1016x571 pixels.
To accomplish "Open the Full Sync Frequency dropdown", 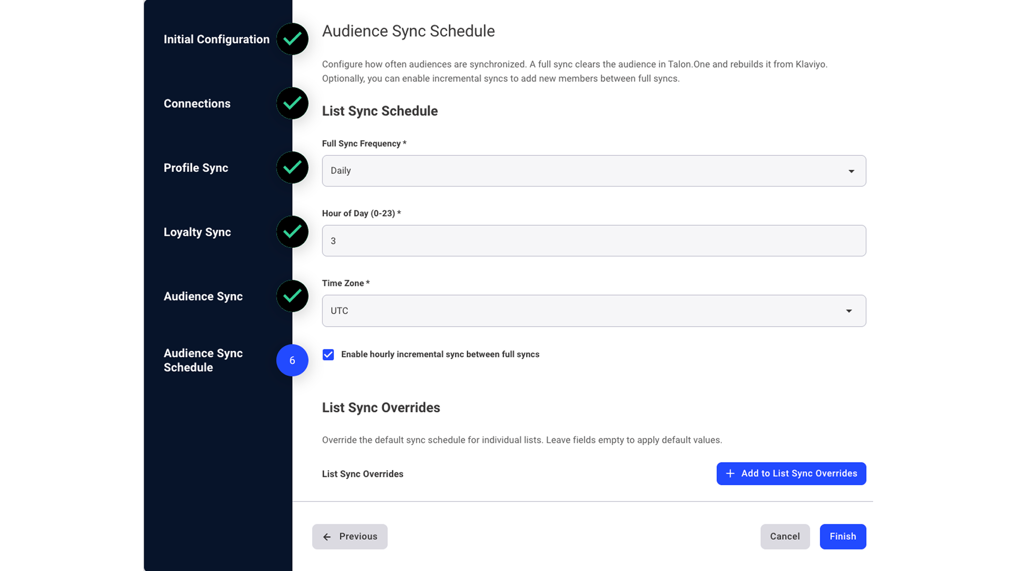I will 594,171.
